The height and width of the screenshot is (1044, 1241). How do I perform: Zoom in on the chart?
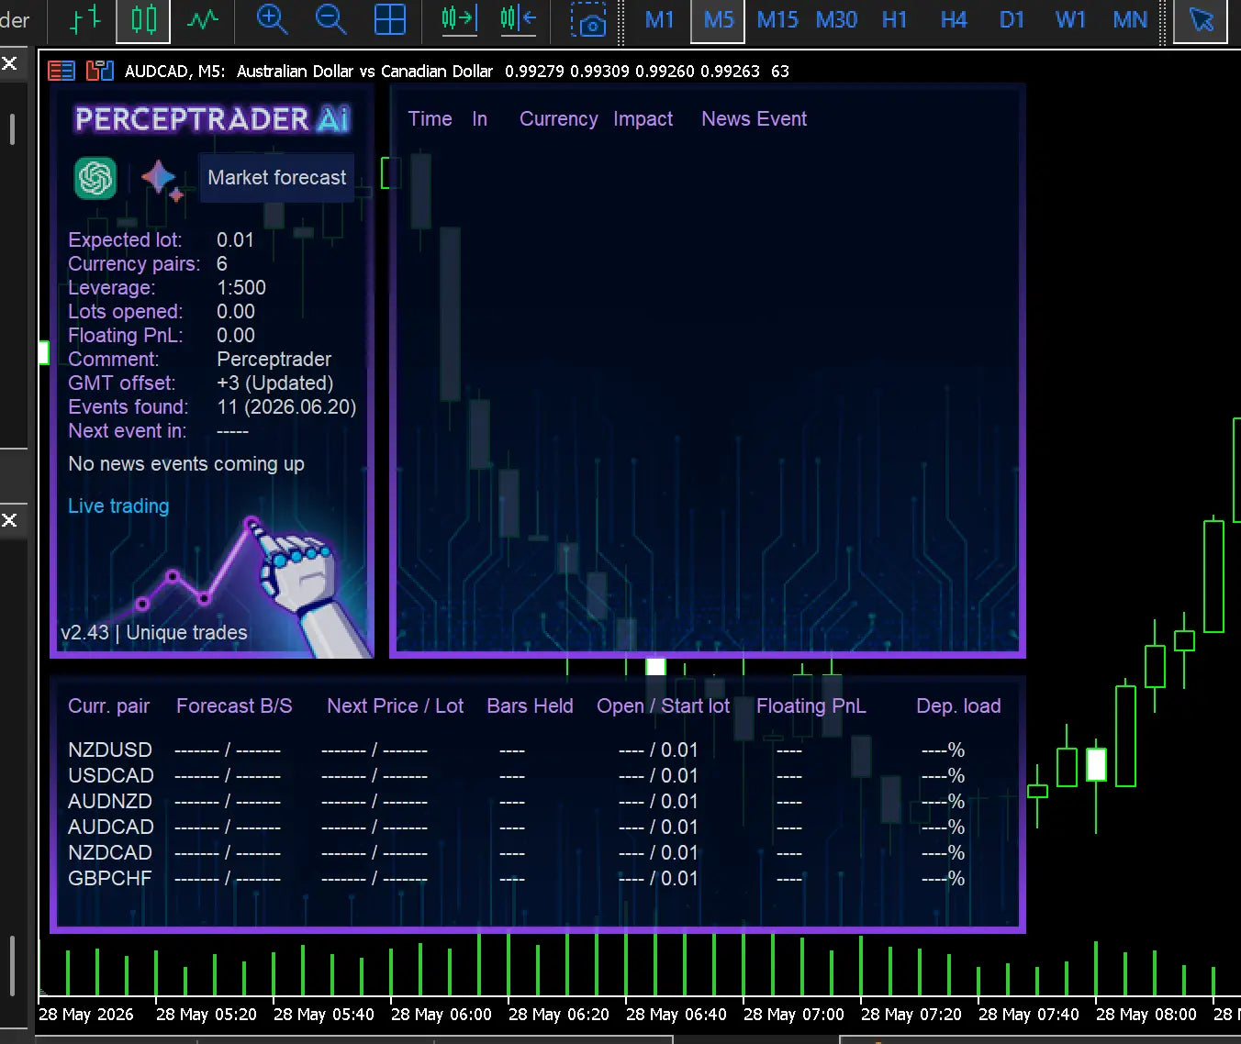coord(272,19)
